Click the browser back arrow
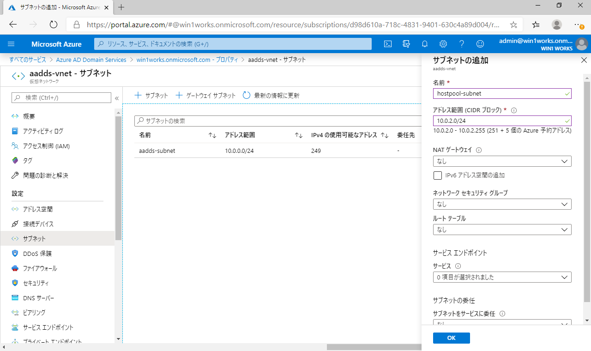 point(13,24)
